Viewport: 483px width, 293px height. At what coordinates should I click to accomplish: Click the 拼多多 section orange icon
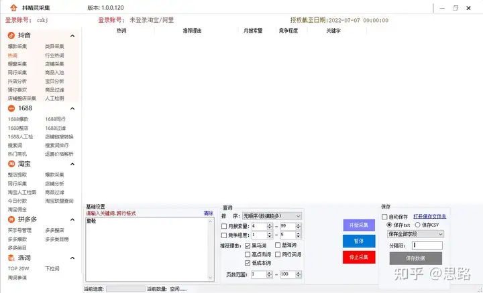(11, 219)
